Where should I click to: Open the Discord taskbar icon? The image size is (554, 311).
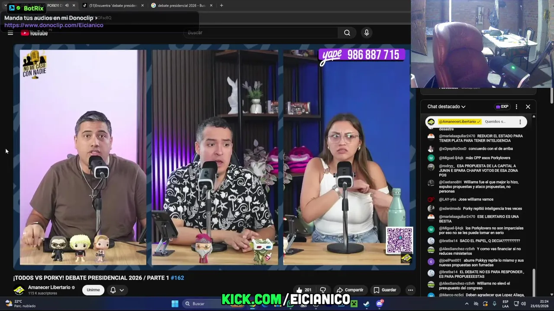(x=380, y=304)
